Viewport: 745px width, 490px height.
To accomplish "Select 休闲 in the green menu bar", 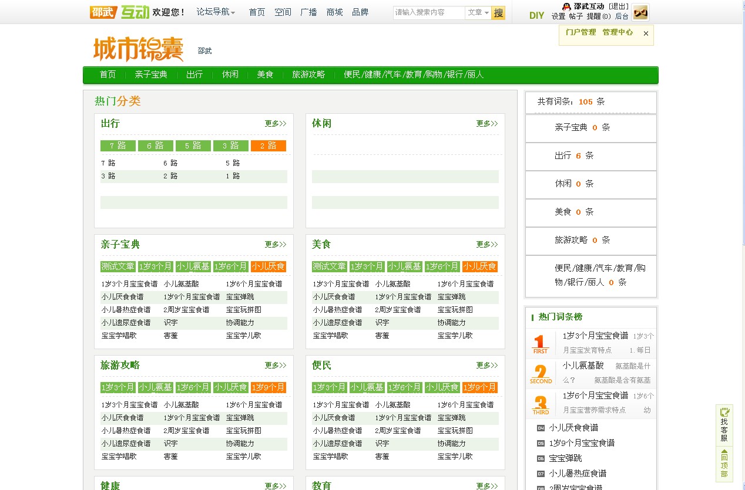I will click(230, 75).
